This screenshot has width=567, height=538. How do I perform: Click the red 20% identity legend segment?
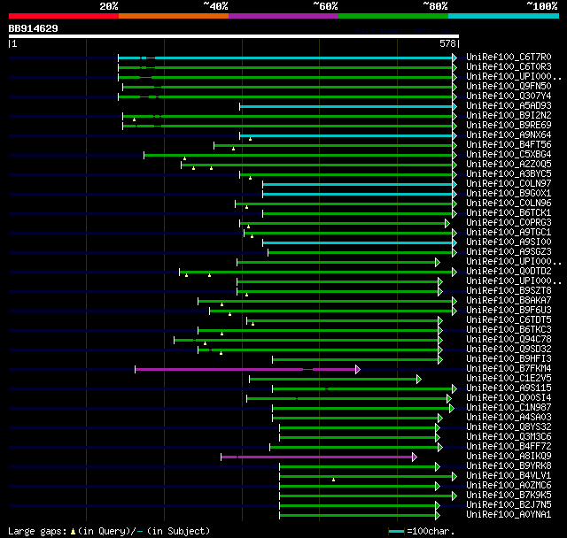pos(64,16)
